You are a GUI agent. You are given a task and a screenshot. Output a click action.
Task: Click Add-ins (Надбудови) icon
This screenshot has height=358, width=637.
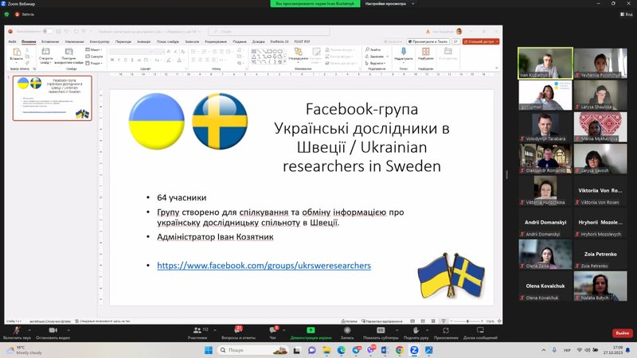click(x=426, y=51)
